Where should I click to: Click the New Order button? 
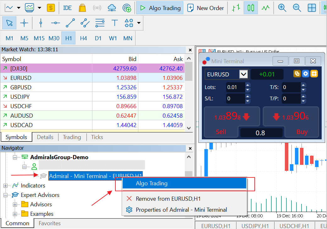tap(205, 8)
